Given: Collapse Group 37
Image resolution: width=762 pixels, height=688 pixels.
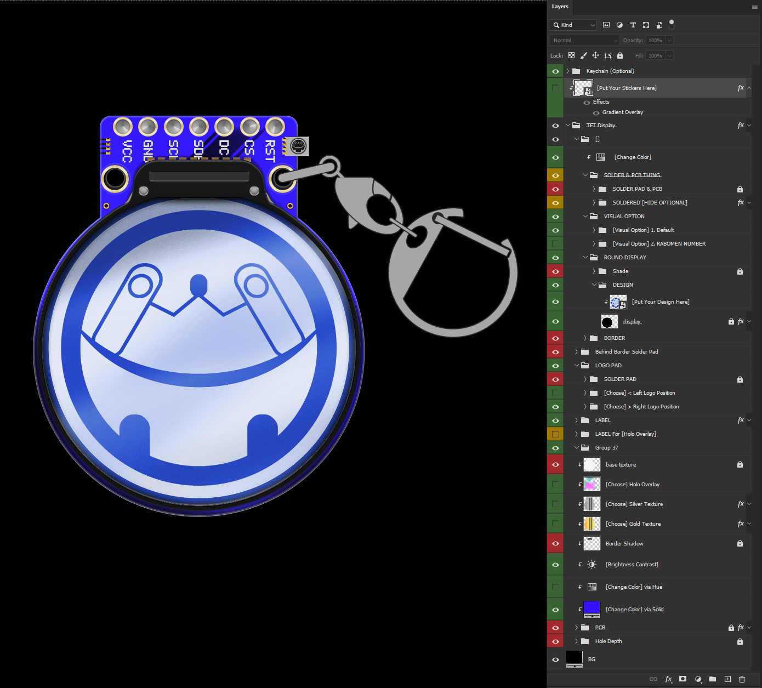Looking at the screenshot, I should pos(576,448).
